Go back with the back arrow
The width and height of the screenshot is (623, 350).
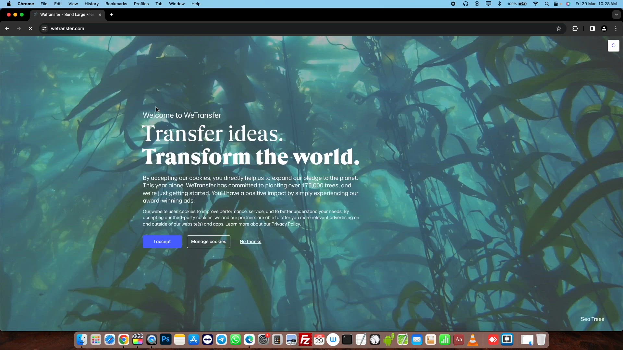point(7,29)
